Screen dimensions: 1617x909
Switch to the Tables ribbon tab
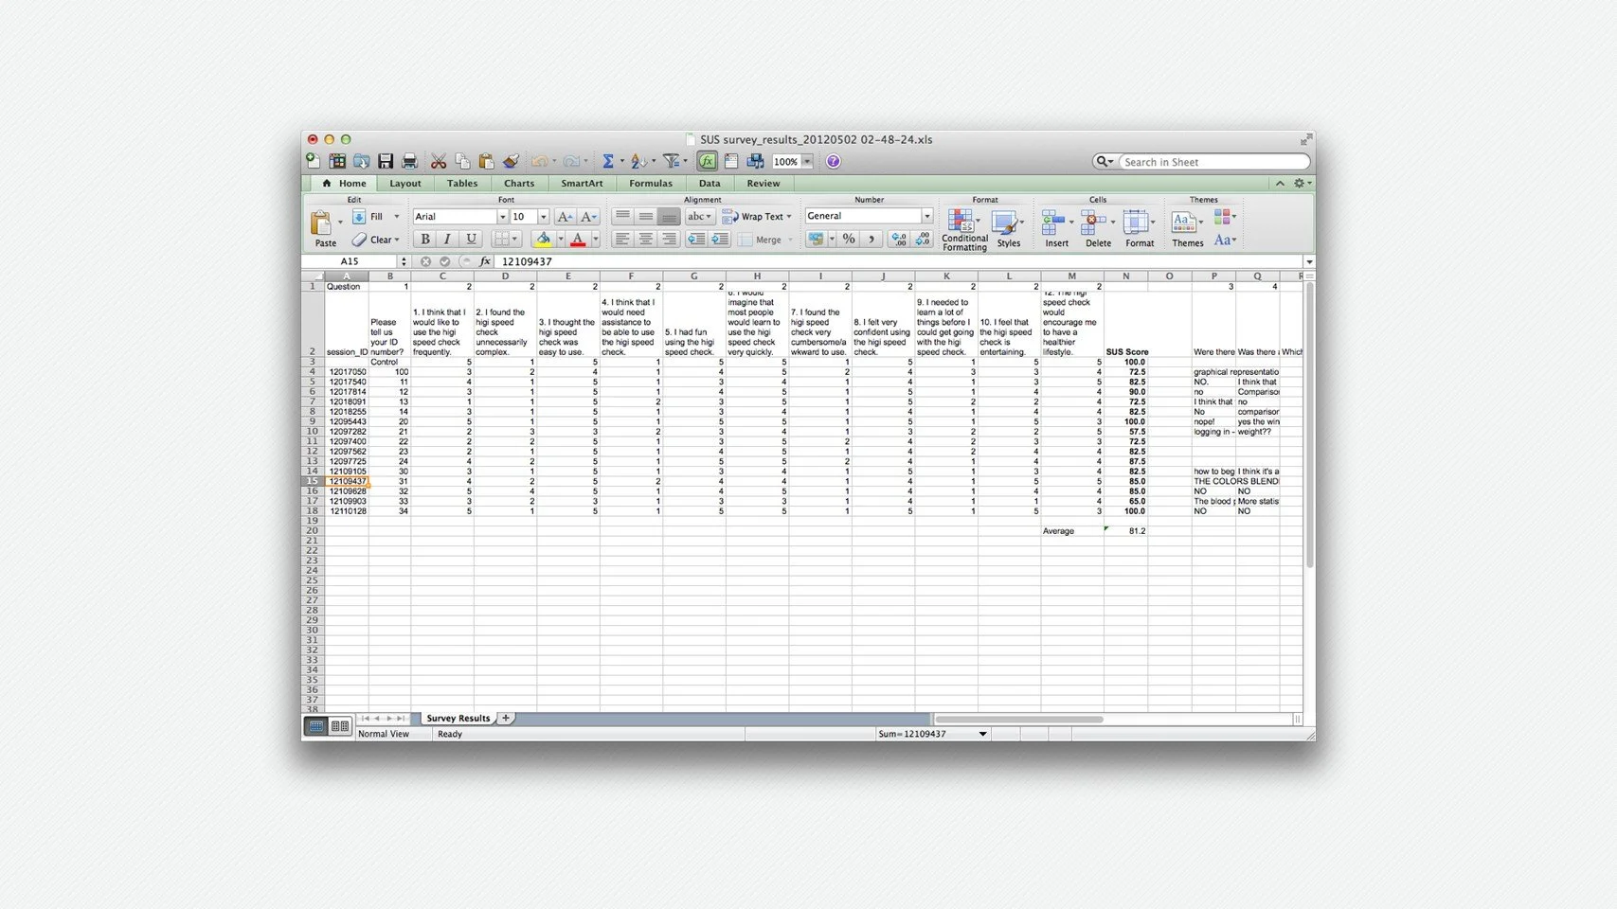[x=462, y=184]
